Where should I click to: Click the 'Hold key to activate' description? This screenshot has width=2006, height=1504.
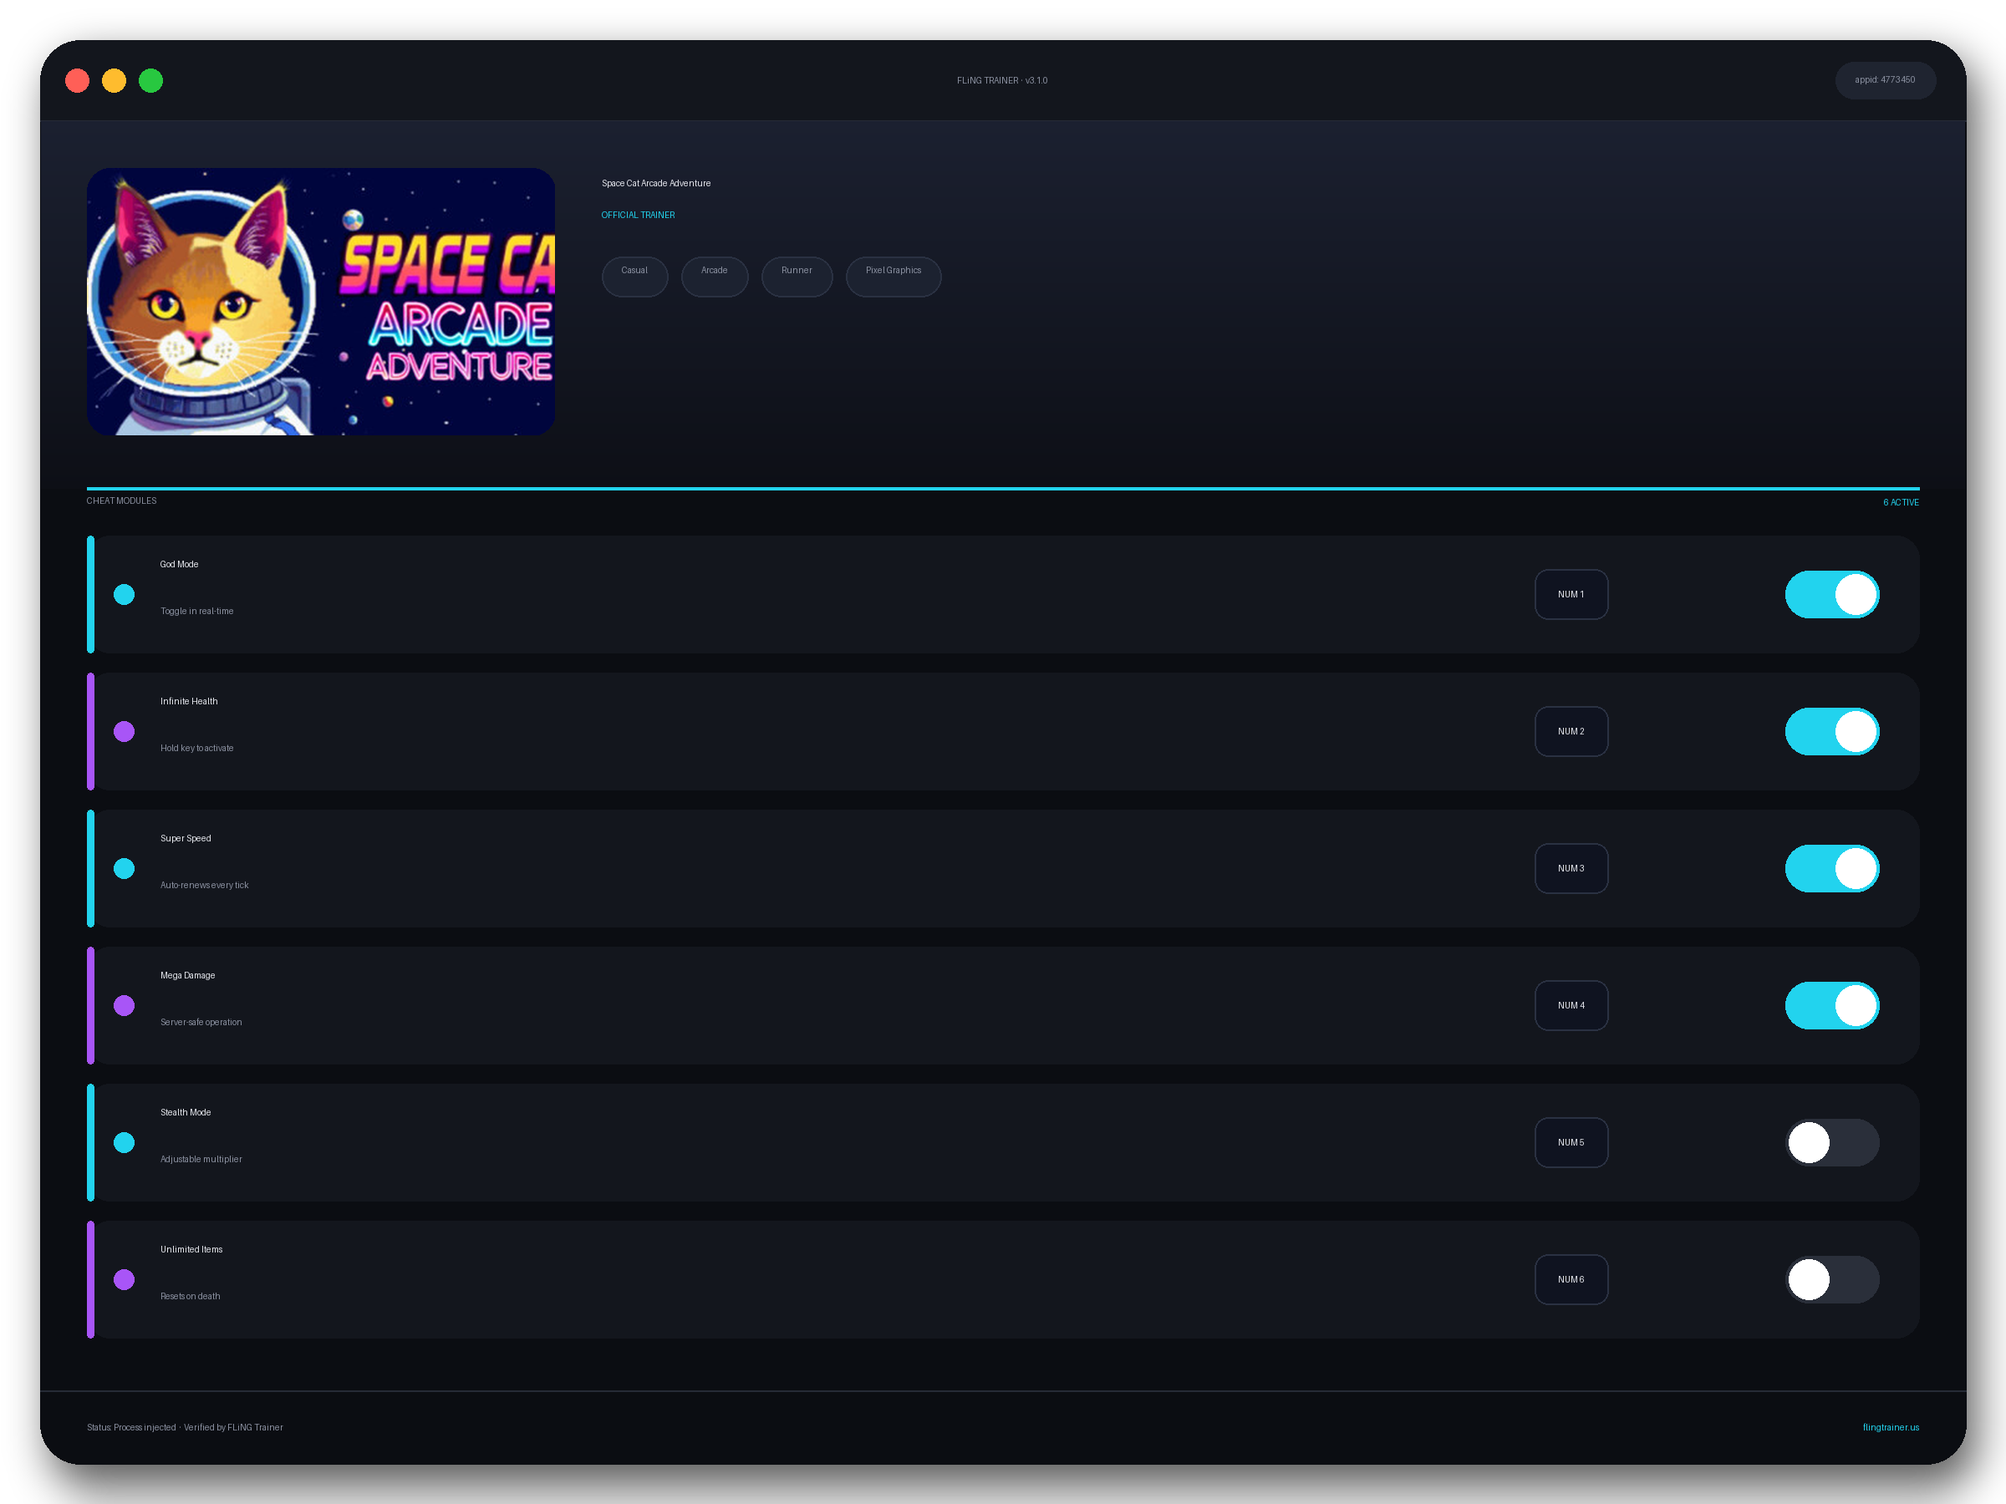pos(196,748)
